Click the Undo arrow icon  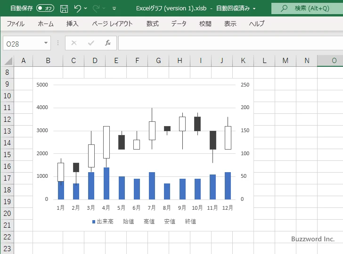pos(77,8)
